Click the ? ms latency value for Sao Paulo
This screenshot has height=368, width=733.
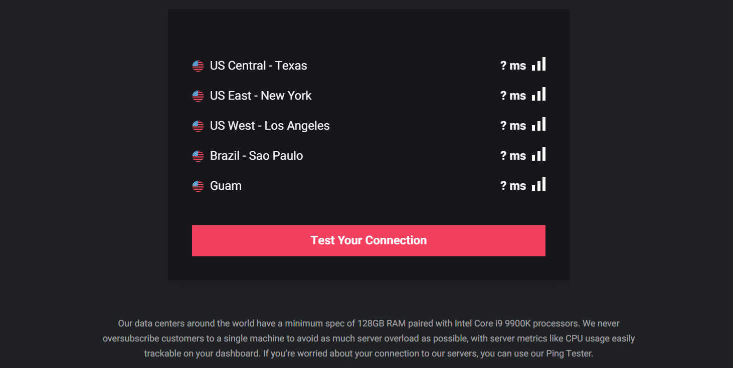[513, 155]
